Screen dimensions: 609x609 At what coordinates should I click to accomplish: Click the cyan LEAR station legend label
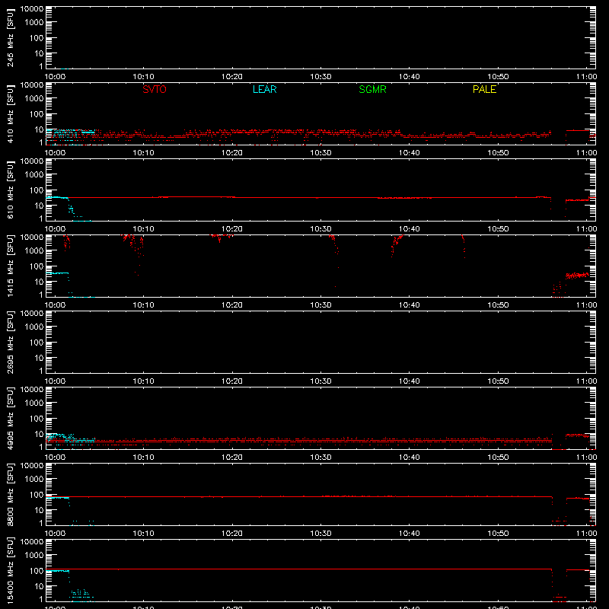click(x=264, y=89)
